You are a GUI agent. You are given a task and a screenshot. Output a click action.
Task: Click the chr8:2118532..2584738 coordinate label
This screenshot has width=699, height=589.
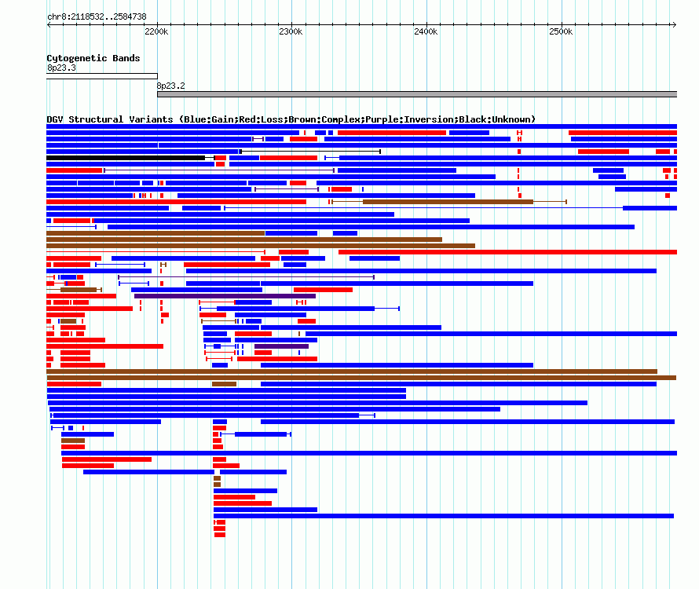tap(97, 16)
